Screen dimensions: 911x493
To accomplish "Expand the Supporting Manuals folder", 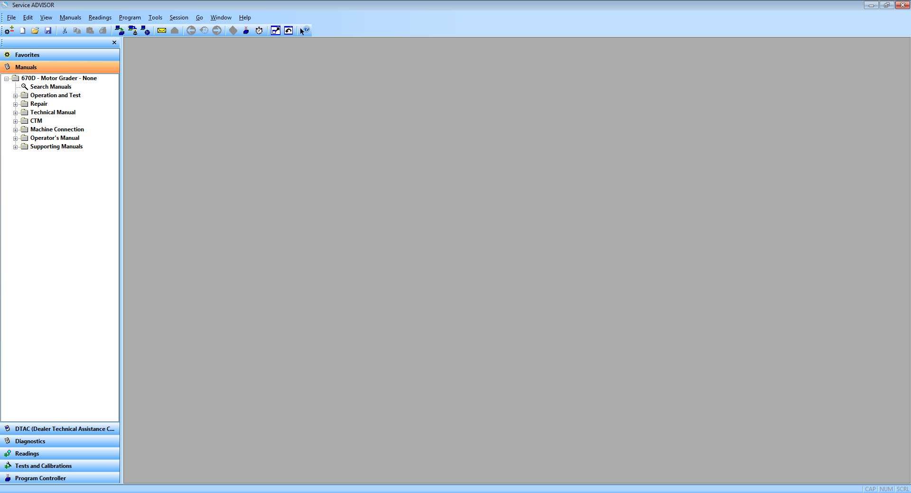I will point(16,147).
